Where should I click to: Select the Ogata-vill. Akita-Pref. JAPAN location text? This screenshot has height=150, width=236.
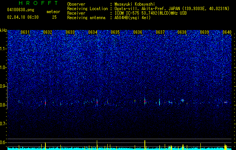click(x=172, y=9)
